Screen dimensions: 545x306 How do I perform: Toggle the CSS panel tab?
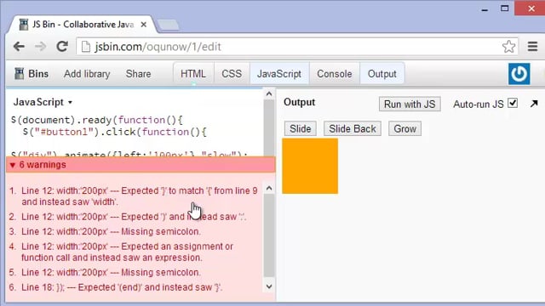(x=232, y=74)
